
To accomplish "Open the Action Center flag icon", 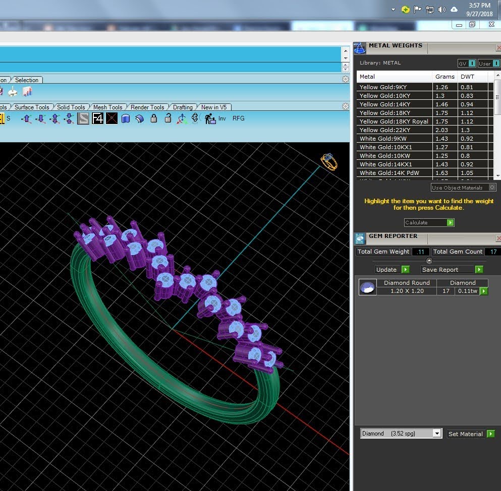I will click(417, 10).
